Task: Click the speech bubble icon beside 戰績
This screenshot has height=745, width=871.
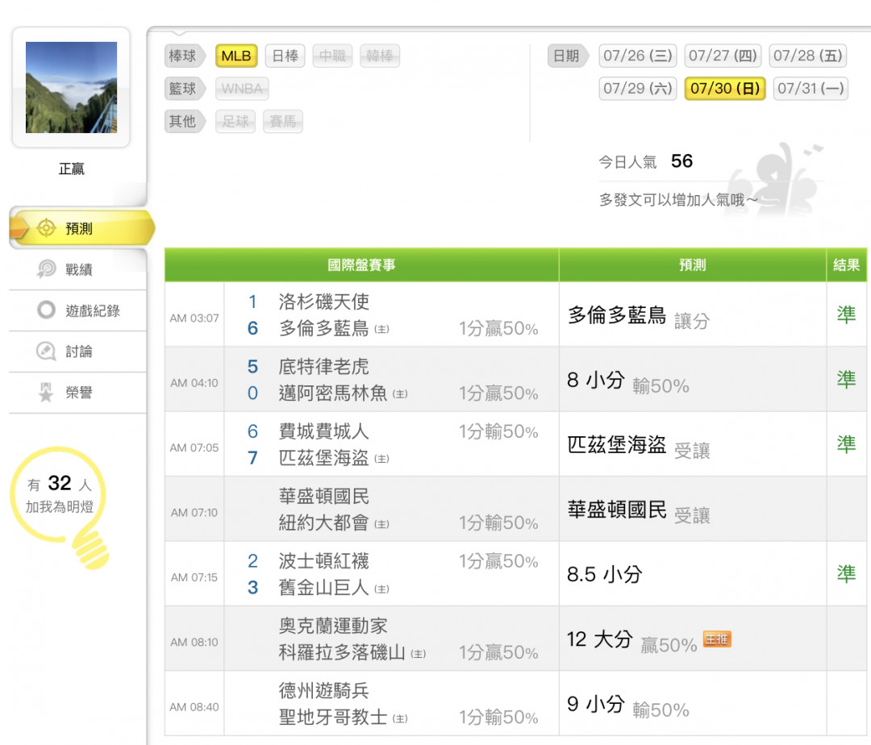Action: tap(46, 269)
